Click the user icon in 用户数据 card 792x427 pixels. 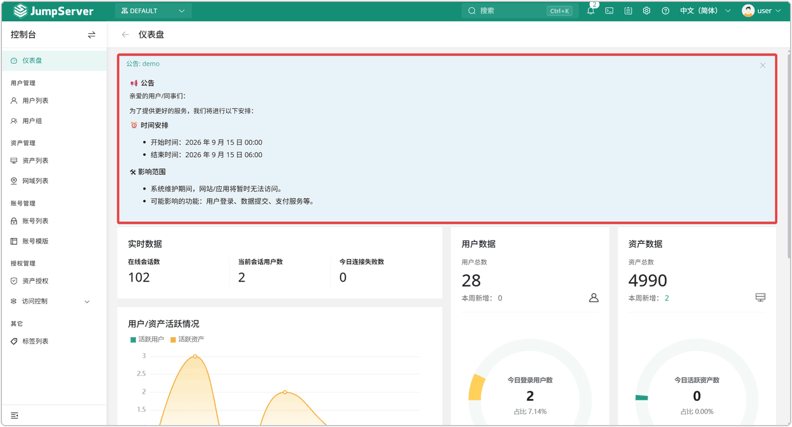593,298
